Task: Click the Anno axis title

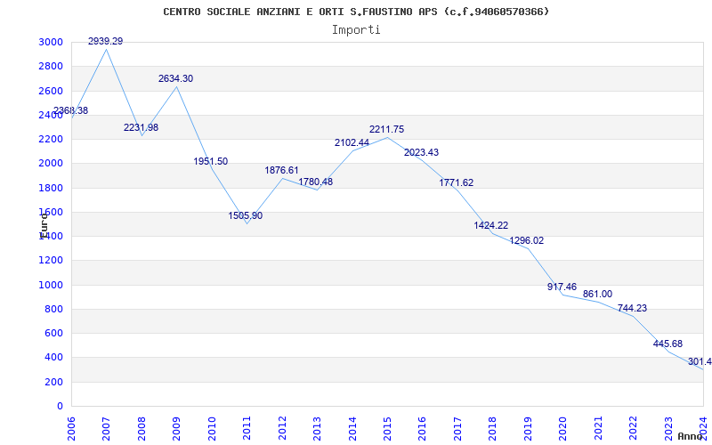Action: point(691,436)
